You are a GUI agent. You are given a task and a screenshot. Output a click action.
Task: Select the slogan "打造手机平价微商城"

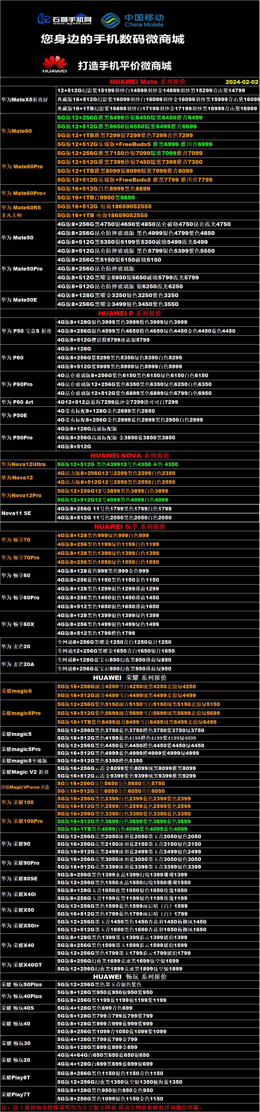coord(125,66)
